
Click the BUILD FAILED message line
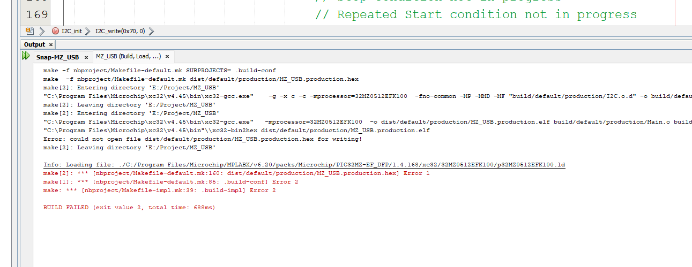129,208
